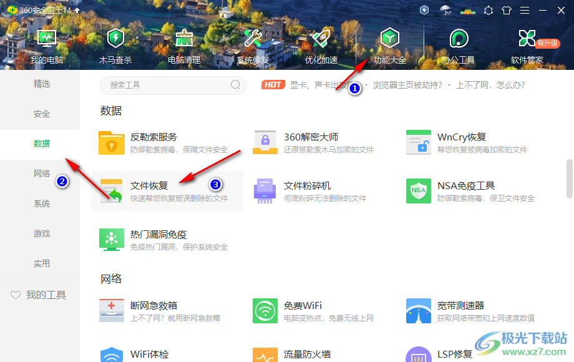This screenshot has height=362, width=574.
Task: Click the hexagon lightning icon in title bar
Action: [x=424, y=10]
